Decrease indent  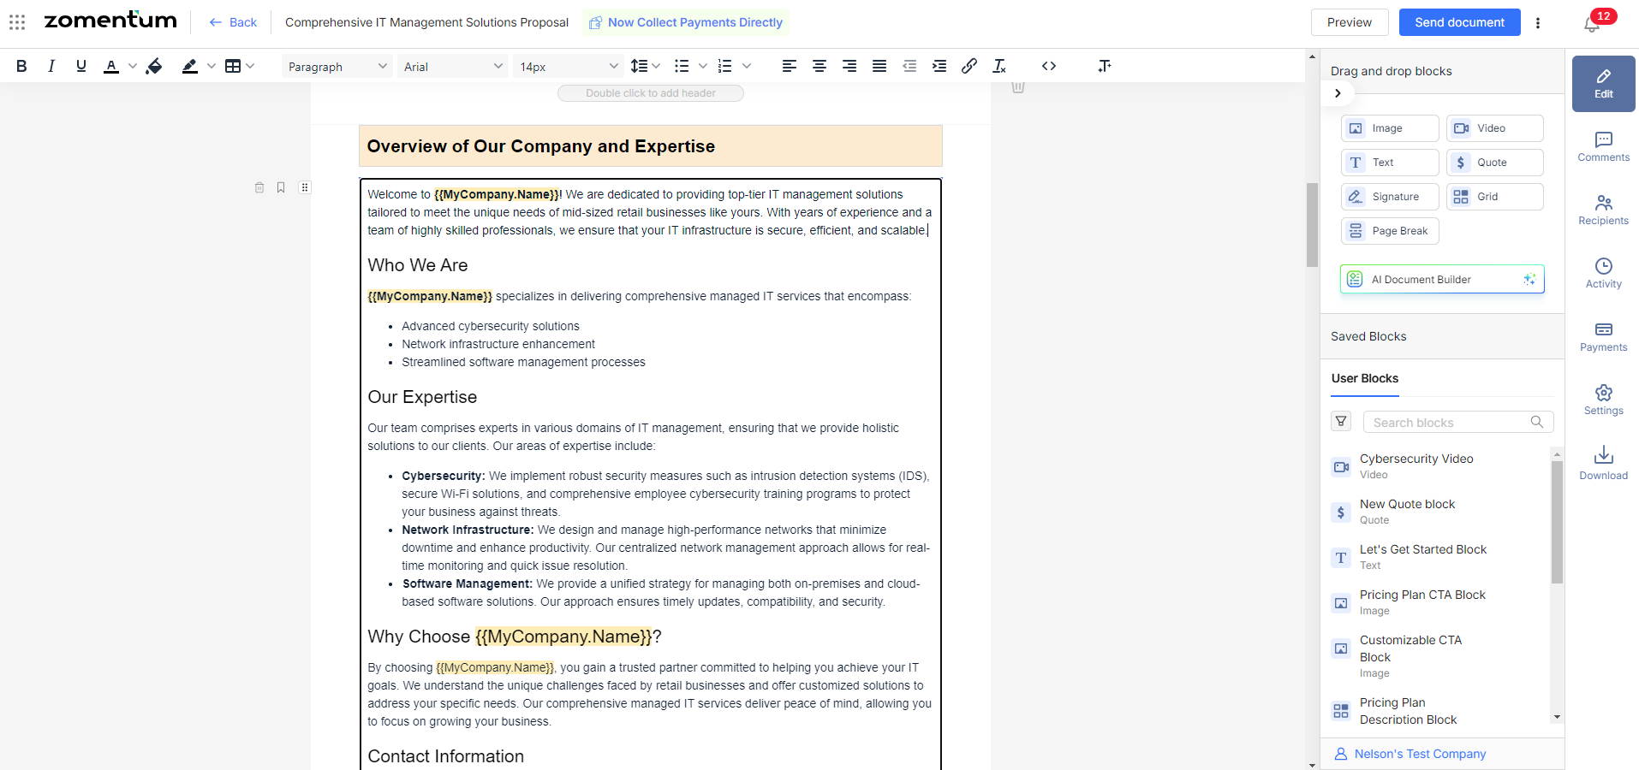pos(909,66)
